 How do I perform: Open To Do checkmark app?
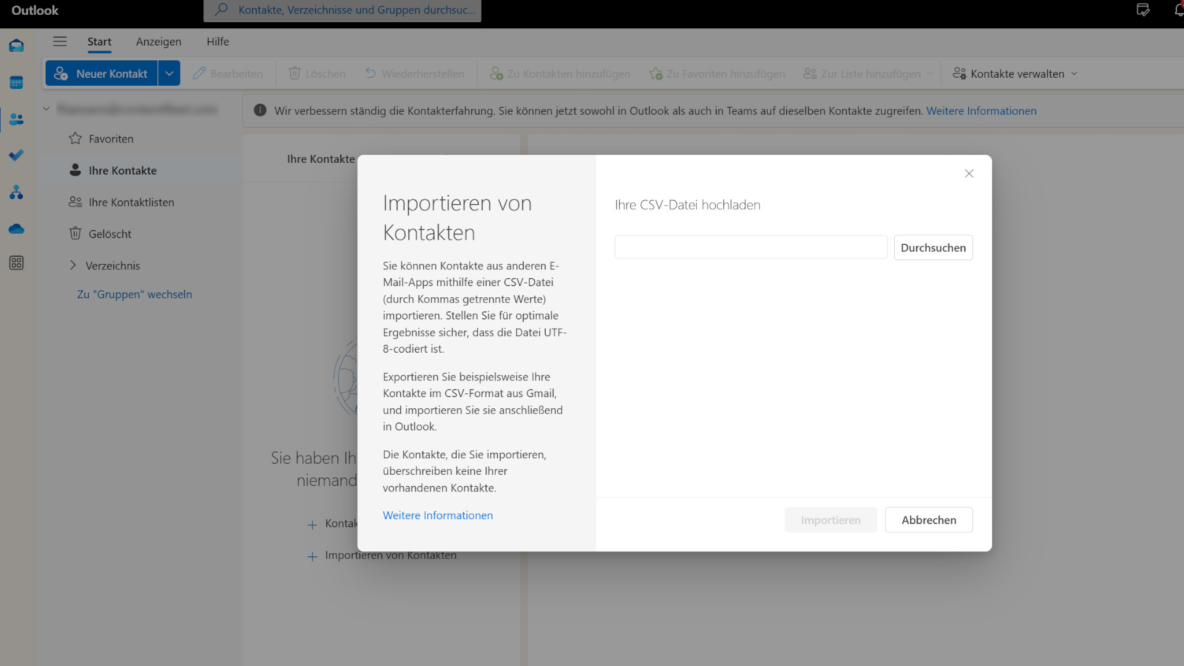(17, 155)
